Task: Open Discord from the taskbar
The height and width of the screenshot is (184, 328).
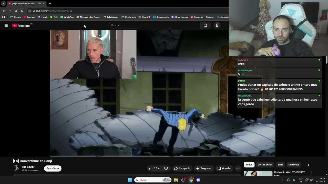Action: tap(198, 180)
